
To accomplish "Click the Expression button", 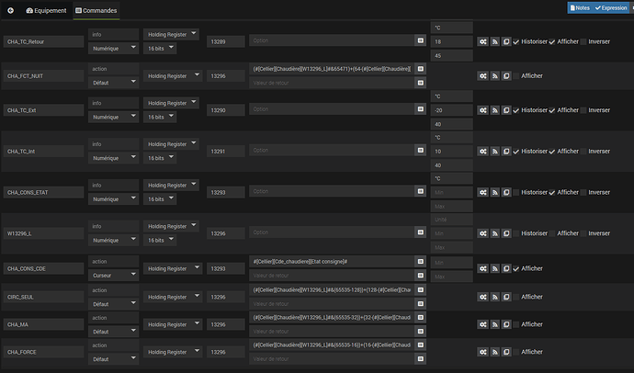I will point(612,7).
